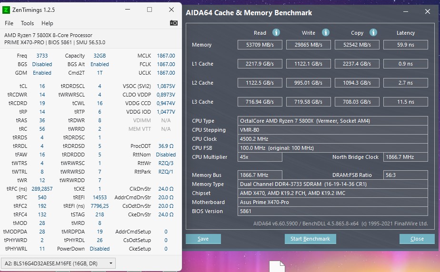Click the Motherboard field Asus Prime X470-Pro
Image resolution: width=440 pixels, height=272 pixels.
point(333,202)
